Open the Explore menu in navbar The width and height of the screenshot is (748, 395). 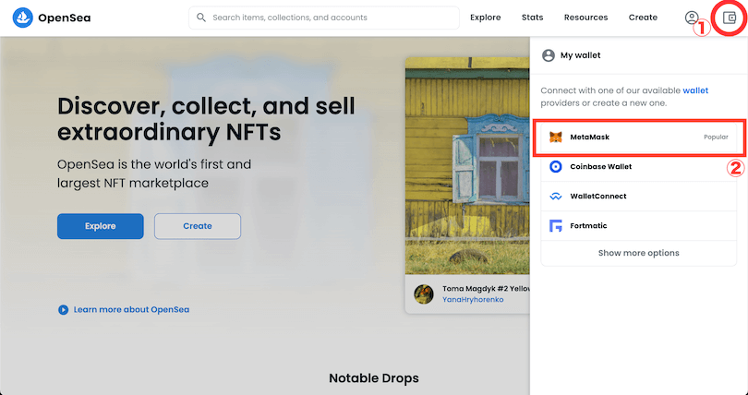click(x=485, y=18)
